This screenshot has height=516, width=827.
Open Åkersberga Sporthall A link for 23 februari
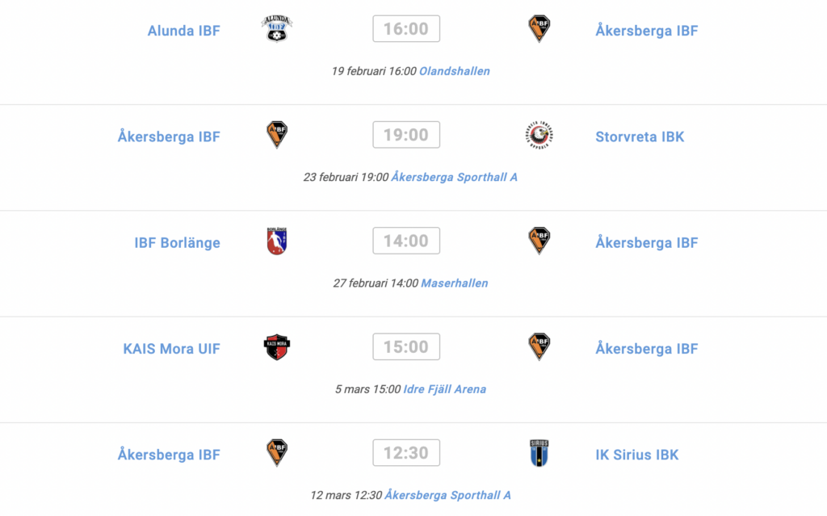454,178
